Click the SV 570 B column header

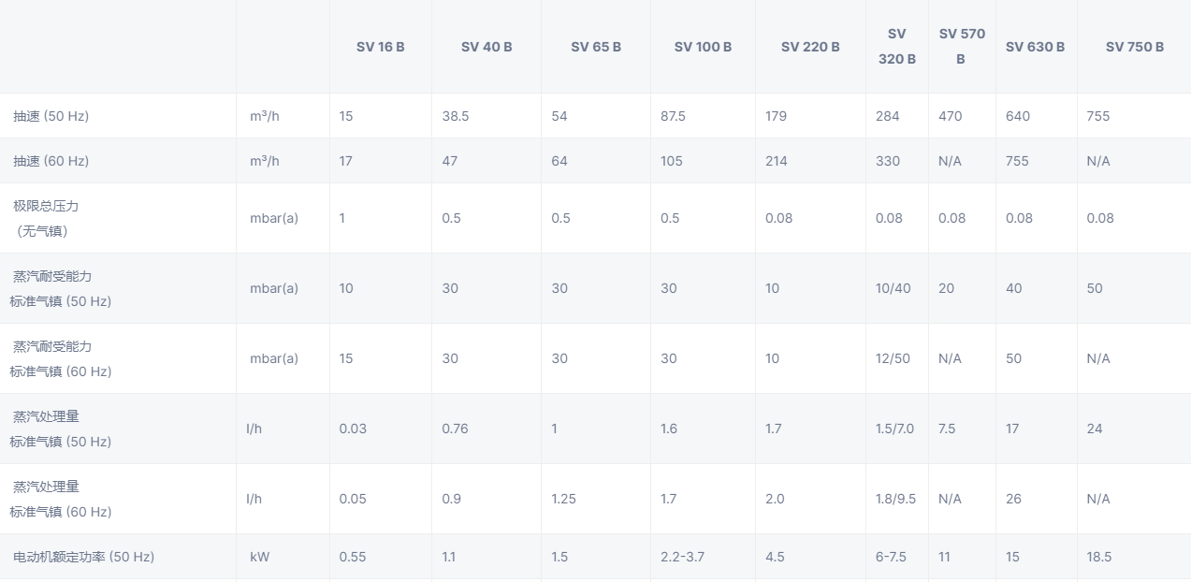coord(962,46)
